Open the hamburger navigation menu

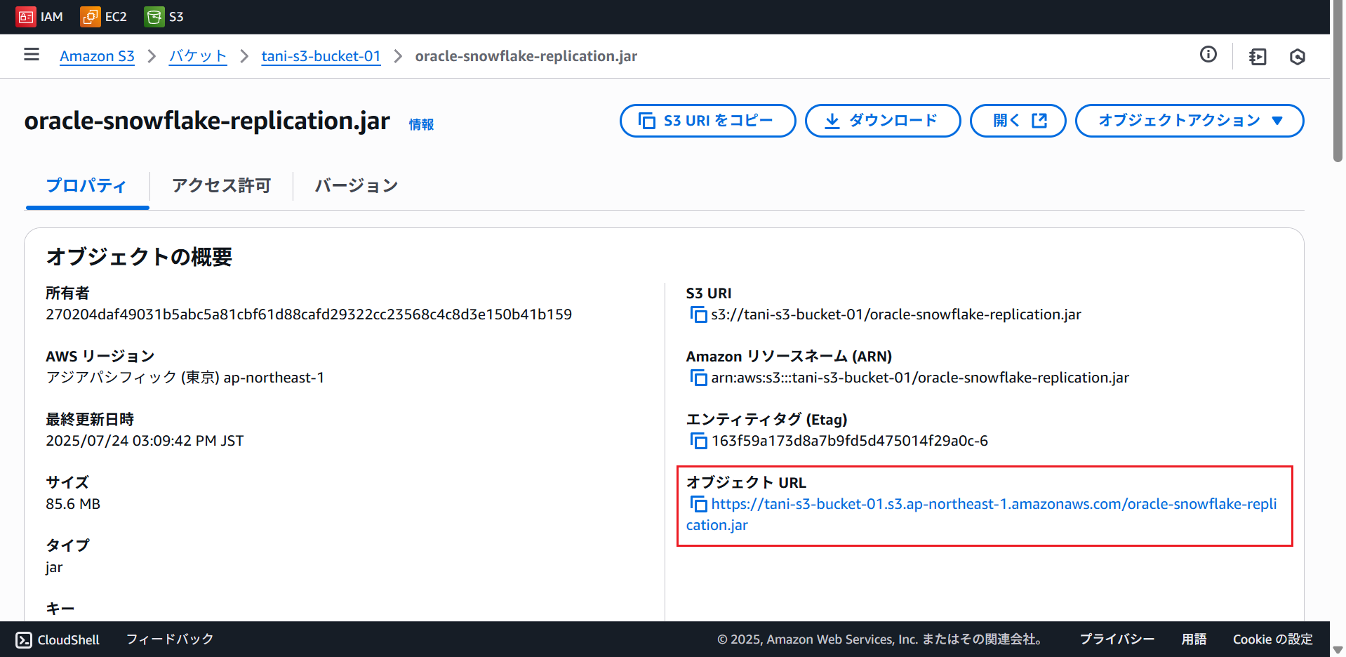32,55
